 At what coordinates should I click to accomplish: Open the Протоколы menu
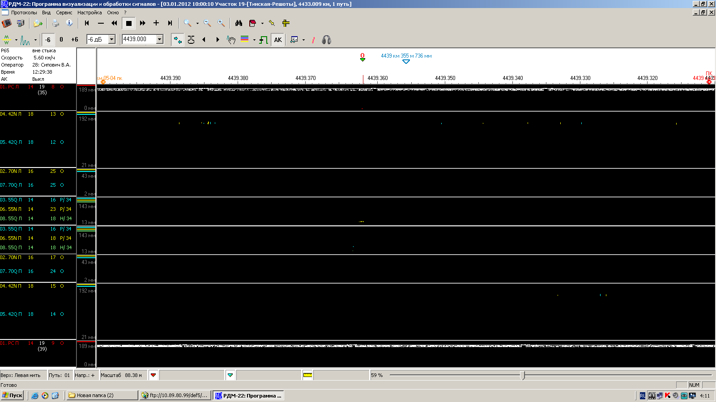[24, 13]
